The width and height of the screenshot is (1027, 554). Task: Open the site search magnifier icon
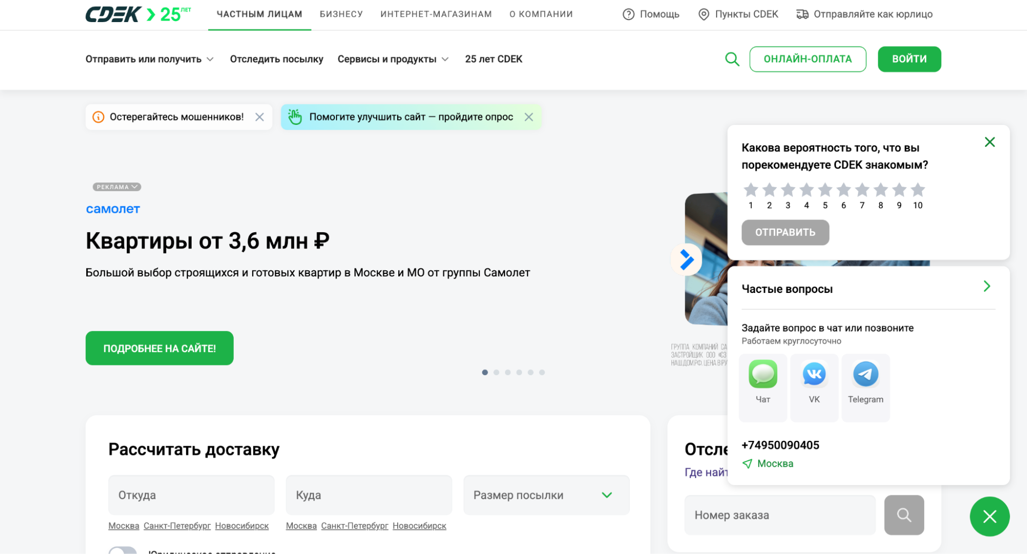coord(732,59)
